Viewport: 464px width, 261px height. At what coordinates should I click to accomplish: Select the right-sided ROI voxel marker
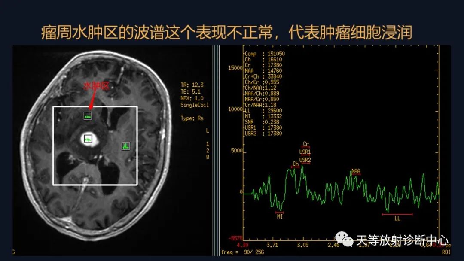[125, 146]
